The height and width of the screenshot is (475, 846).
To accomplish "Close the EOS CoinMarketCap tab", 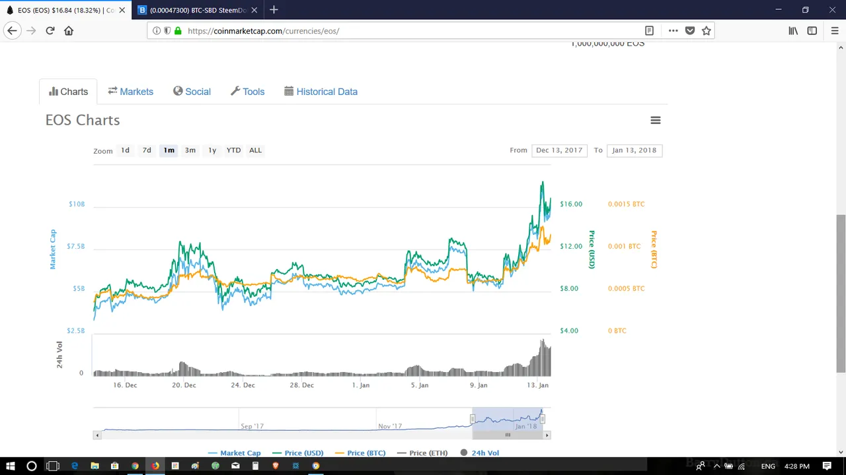I will [x=122, y=10].
